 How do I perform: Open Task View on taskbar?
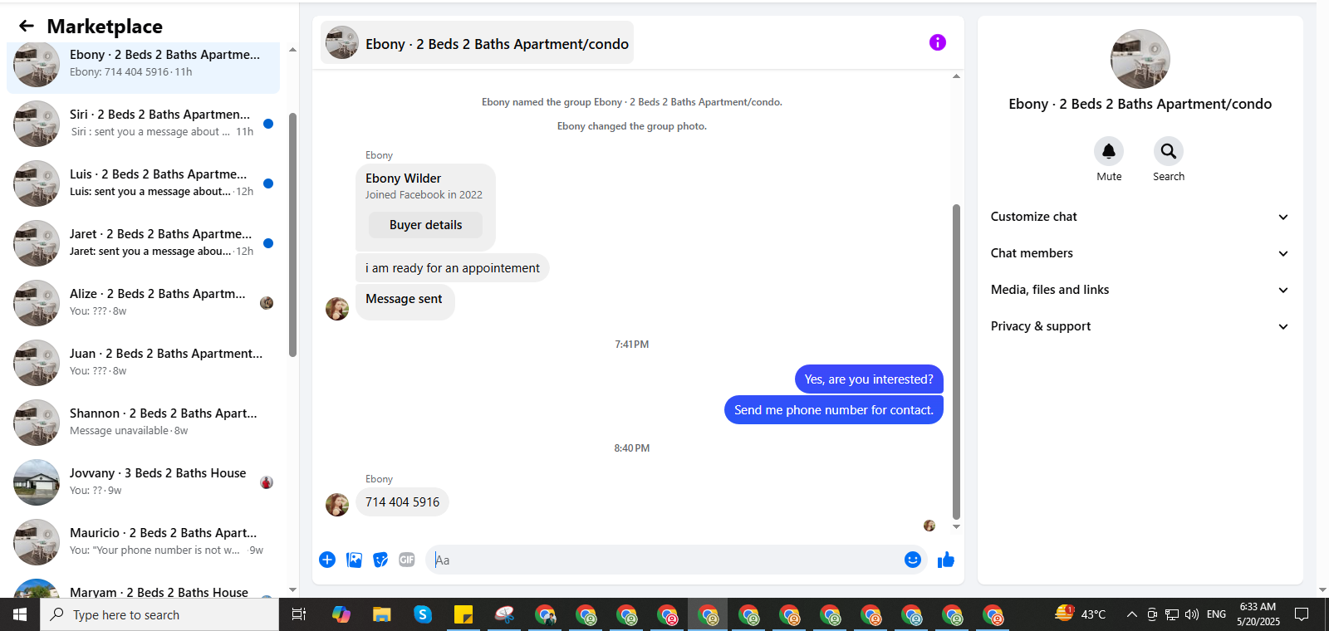click(x=299, y=614)
